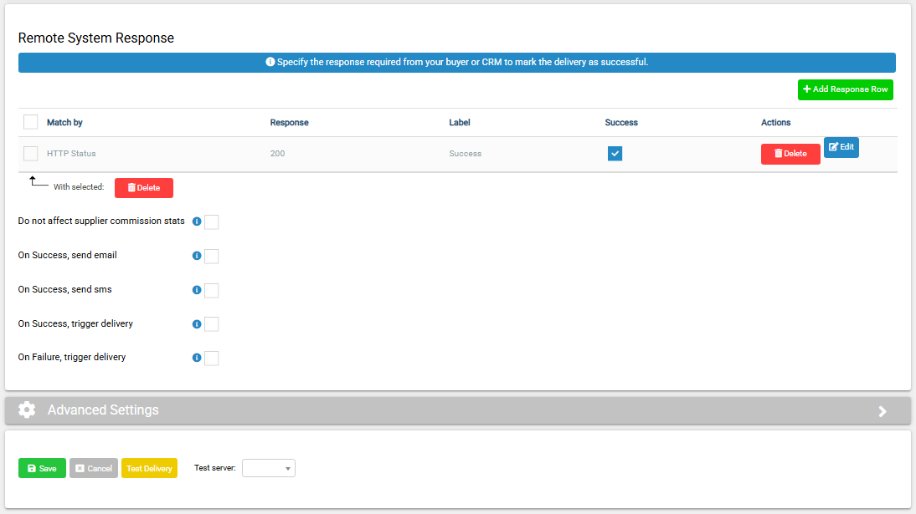
Task: Click the Advanced Settings section header
Action: 458,410
